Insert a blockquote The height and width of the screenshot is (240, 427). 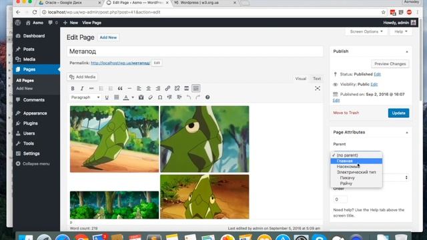point(120,89)
